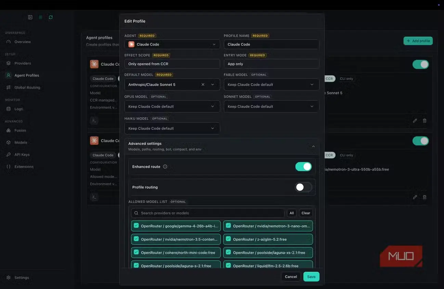The image size is (444, 289).
Task: Click the green refresh icon
Action: pos(51,17)
